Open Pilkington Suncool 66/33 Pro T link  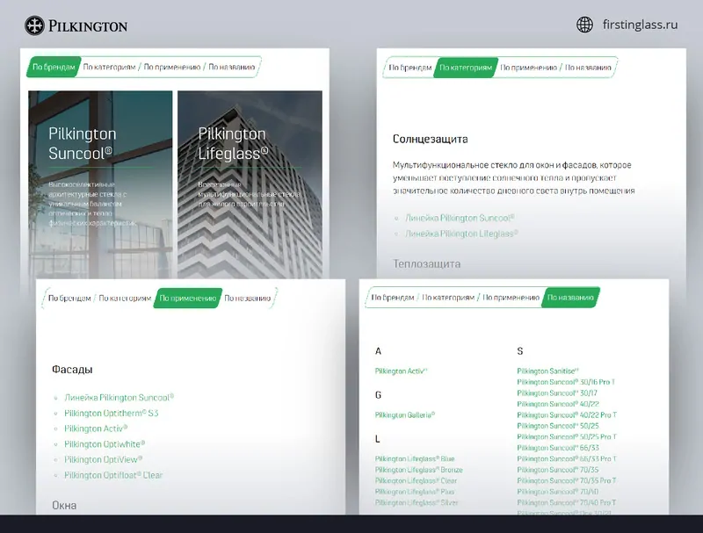pos(567,458)
